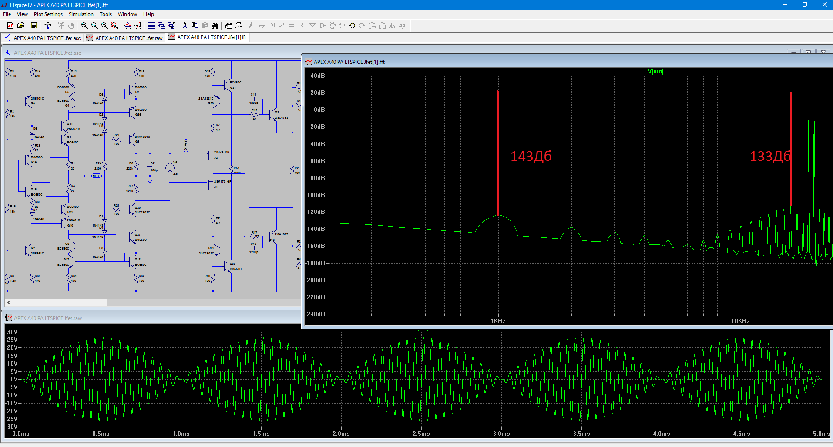Select the Draw Wire pencil tool
The image size is (833, 447).
coord(252,26)
